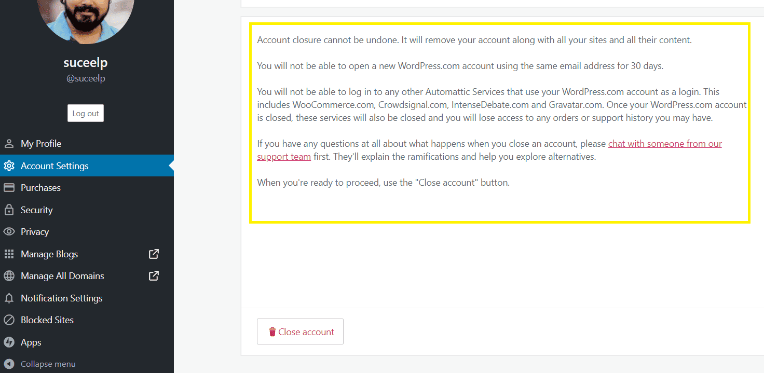The width and height of the screenshot is (764, 373).
Task: Click the Account Settings gear icon
Action: tap(9, 166)
